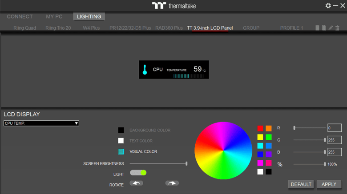Viewport: 347px width, 194px height.
Task: Pick the yellow preset swatch
Action: coord(260,137)
